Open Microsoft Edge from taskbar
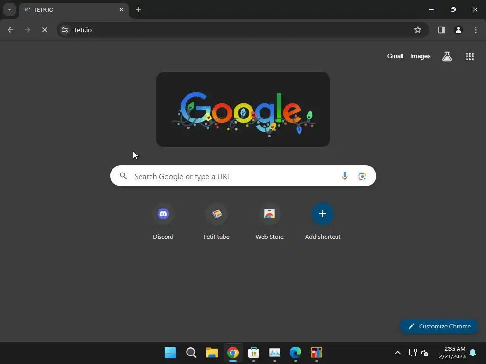Screen dimensions: 486x364 tap(295, 353)
